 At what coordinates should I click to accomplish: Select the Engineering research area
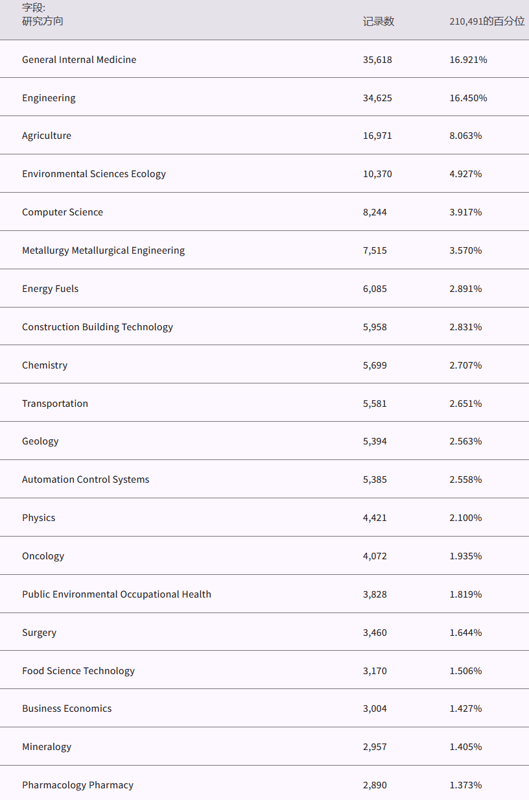[x=49, y=98]
